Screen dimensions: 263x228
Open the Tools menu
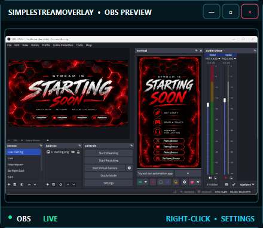tap(79, 45)
